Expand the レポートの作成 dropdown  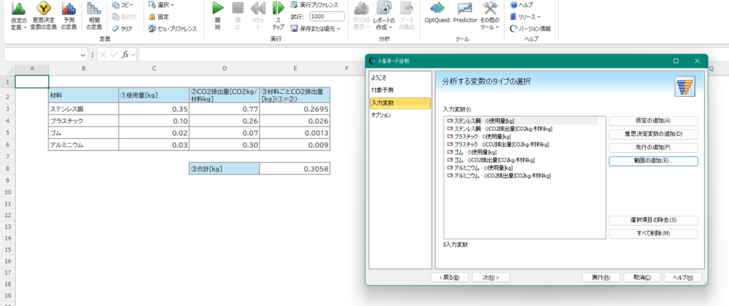coord(384,10)
